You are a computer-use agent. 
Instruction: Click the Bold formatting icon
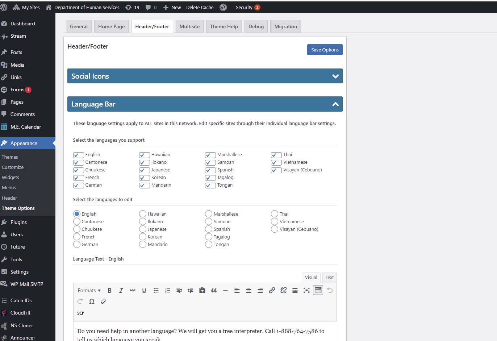click(x=109, y=290)
